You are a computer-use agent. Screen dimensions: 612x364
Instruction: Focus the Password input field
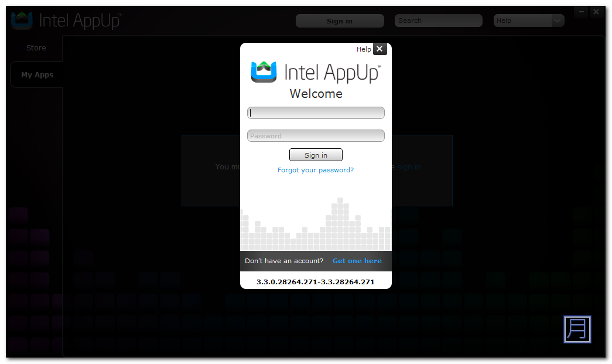tap(316, 136)
